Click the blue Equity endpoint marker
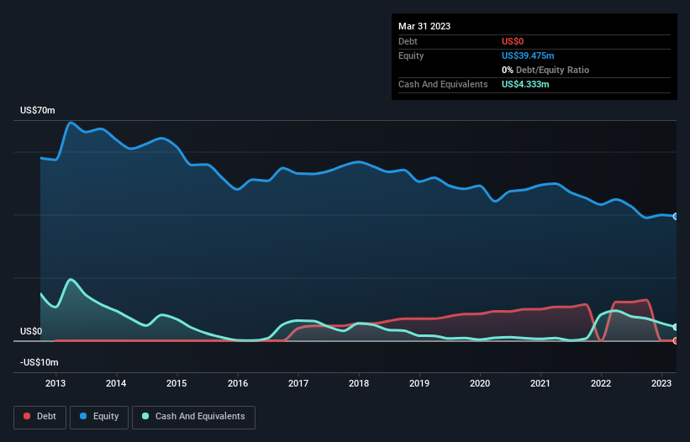Viewport: 690px width, 442px height. [676, 216]
